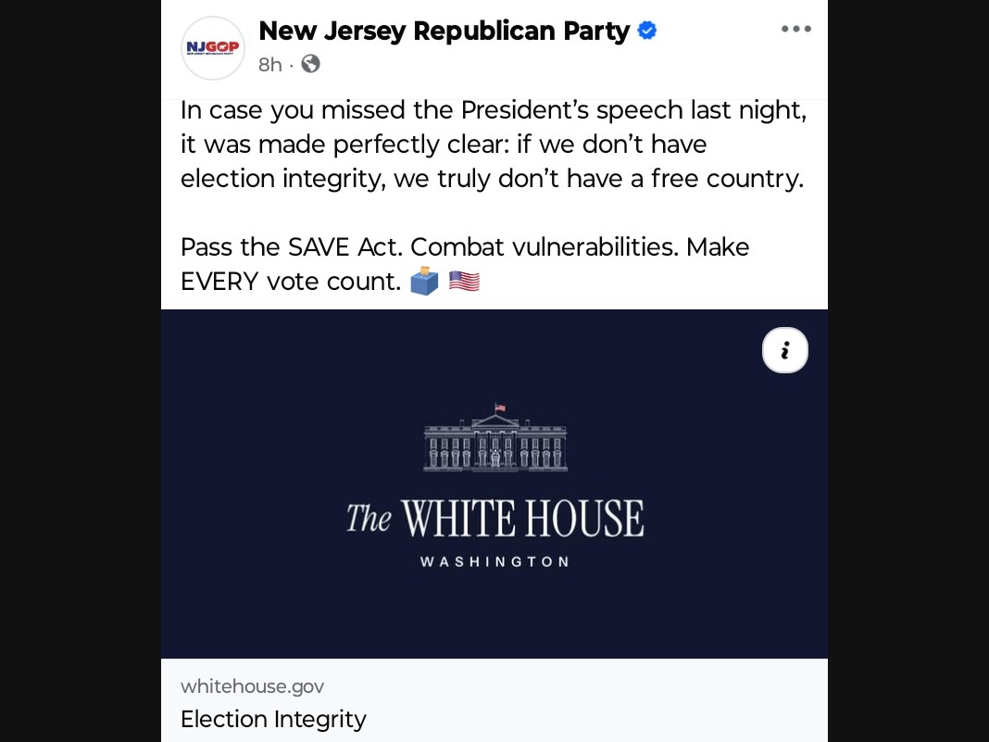This screenshot has width=989, height=742.
Task: Open the Election Integrity article title
Action: (273, 719)
